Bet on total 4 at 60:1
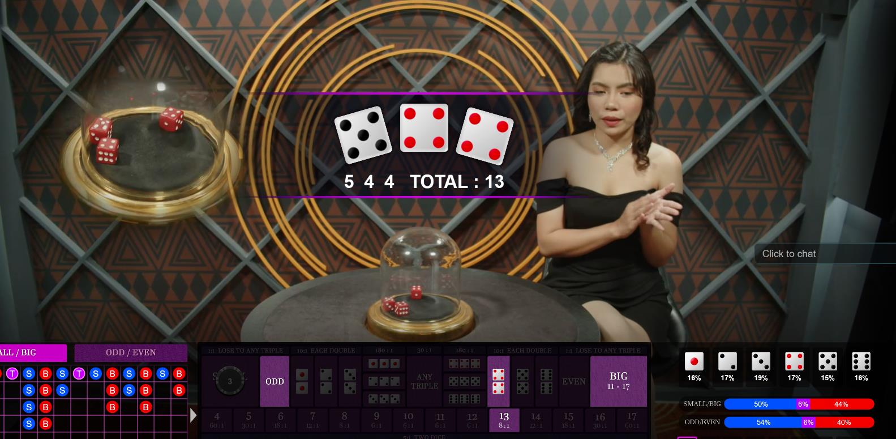 [x=217, y=420]
